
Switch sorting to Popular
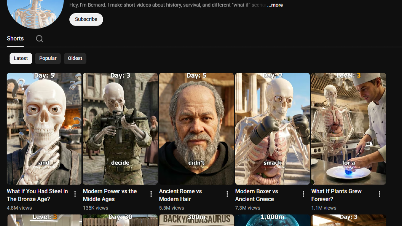[x=48, y=58]
